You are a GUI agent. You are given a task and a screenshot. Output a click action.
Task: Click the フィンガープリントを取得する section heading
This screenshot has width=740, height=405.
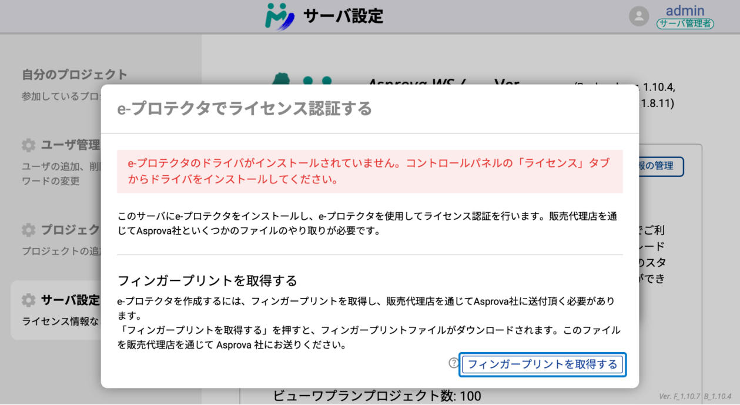(x=207, y=280)
